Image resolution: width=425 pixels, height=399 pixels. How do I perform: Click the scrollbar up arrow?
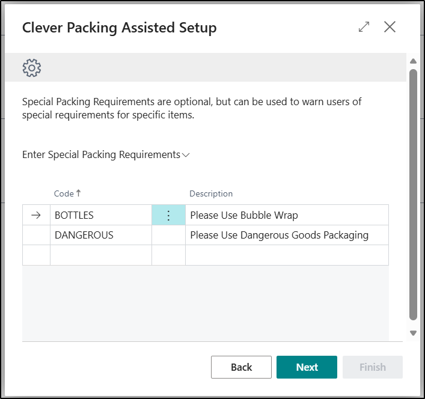(x=412, y=61)
